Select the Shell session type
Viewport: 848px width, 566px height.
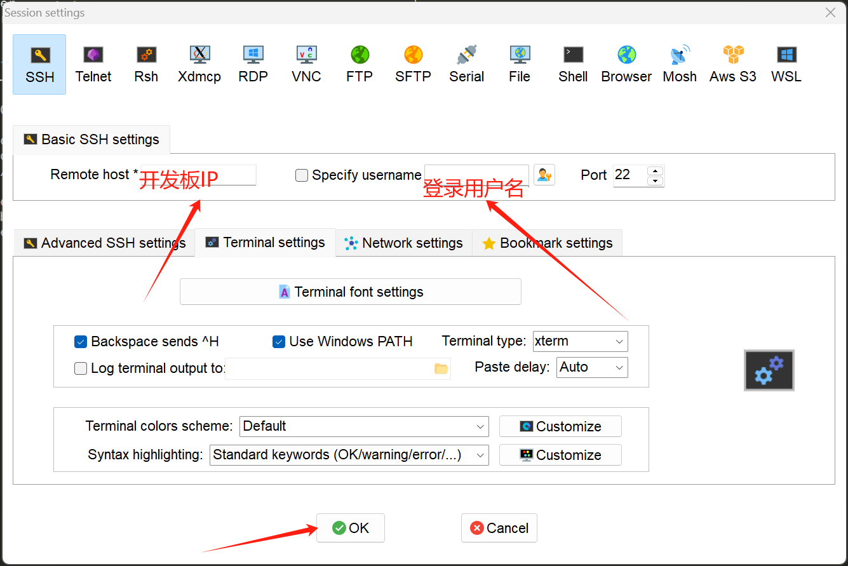click(x=573, y=65)
